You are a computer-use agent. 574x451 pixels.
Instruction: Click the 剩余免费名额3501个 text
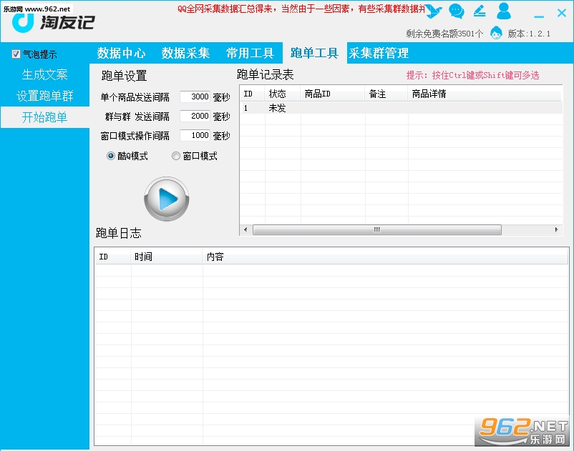tap(444, 34)
